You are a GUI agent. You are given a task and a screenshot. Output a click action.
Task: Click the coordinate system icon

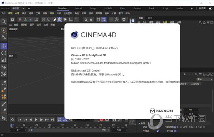click(36, 19)
